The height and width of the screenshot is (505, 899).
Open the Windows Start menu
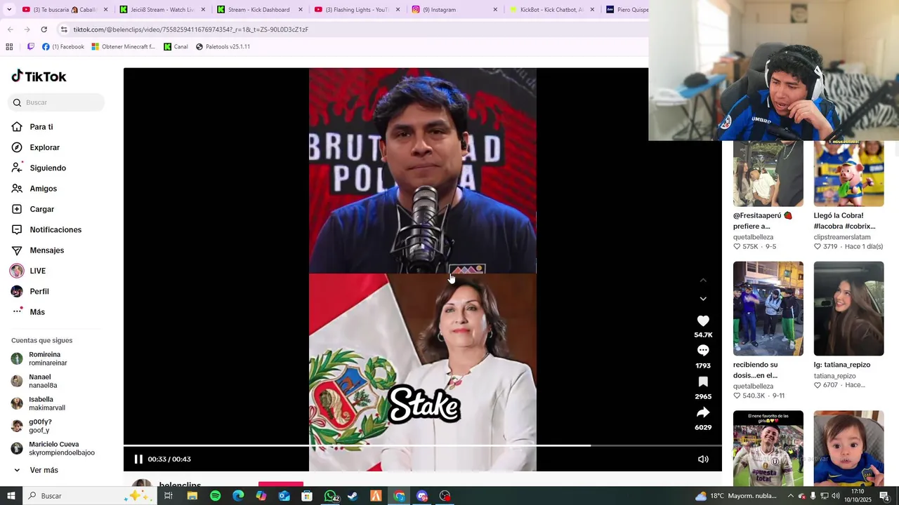coord(11,496)
